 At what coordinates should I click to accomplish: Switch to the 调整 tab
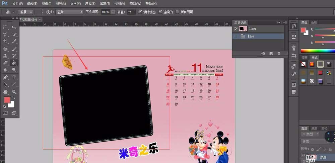click(x=305, y=57)
